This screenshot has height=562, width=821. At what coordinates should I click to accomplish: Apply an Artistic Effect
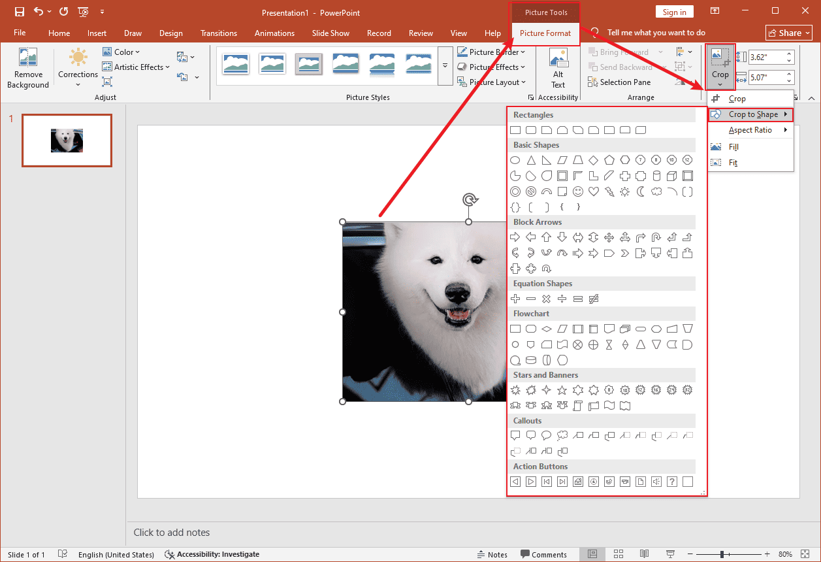135,67
